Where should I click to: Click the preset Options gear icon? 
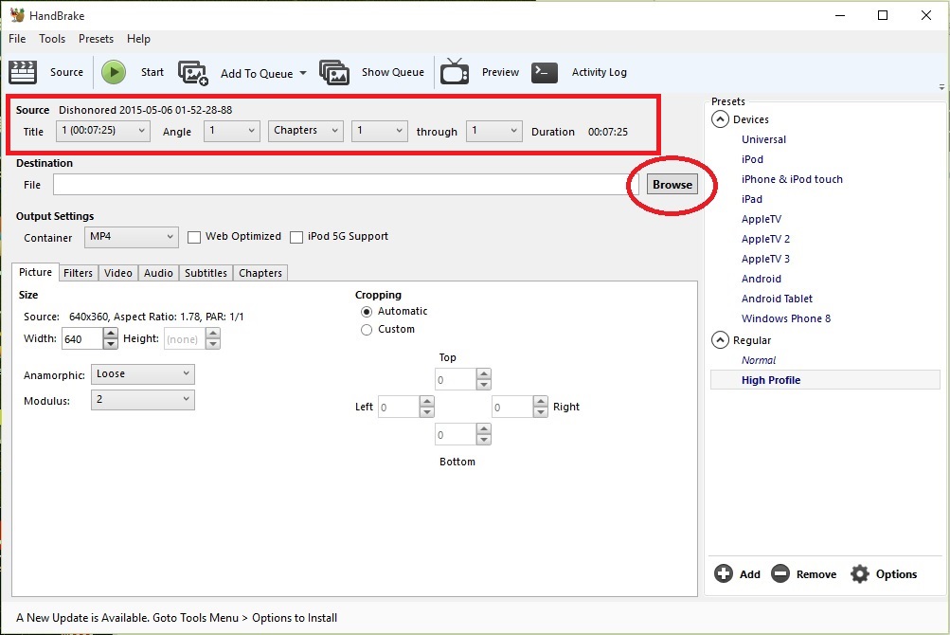click(860, 573)
